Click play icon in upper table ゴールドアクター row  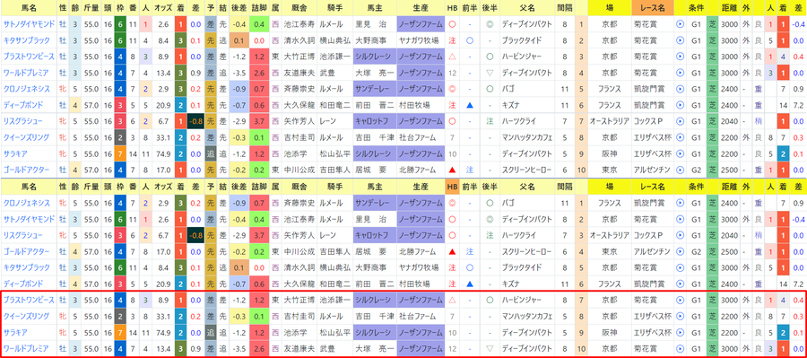click(x=680, y=170)
